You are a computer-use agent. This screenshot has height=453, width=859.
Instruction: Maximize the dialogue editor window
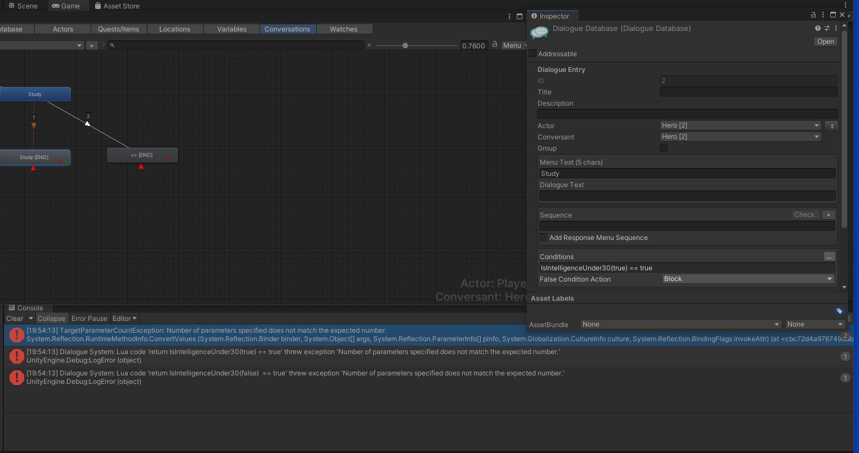pos(520,16)
